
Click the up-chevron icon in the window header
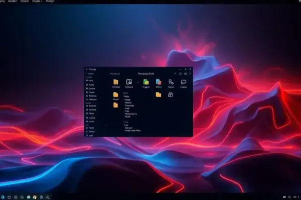pyautogui.click(x=175, y=73)
